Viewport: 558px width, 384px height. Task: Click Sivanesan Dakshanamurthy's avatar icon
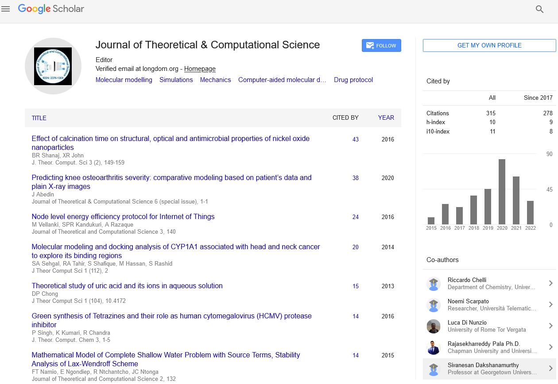434,369
